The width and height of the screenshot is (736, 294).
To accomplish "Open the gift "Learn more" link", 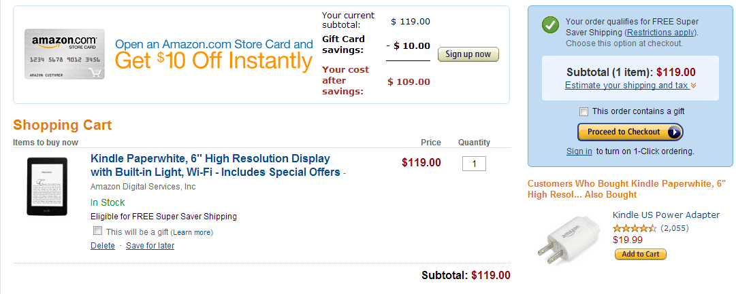I will tap(193, 232).
